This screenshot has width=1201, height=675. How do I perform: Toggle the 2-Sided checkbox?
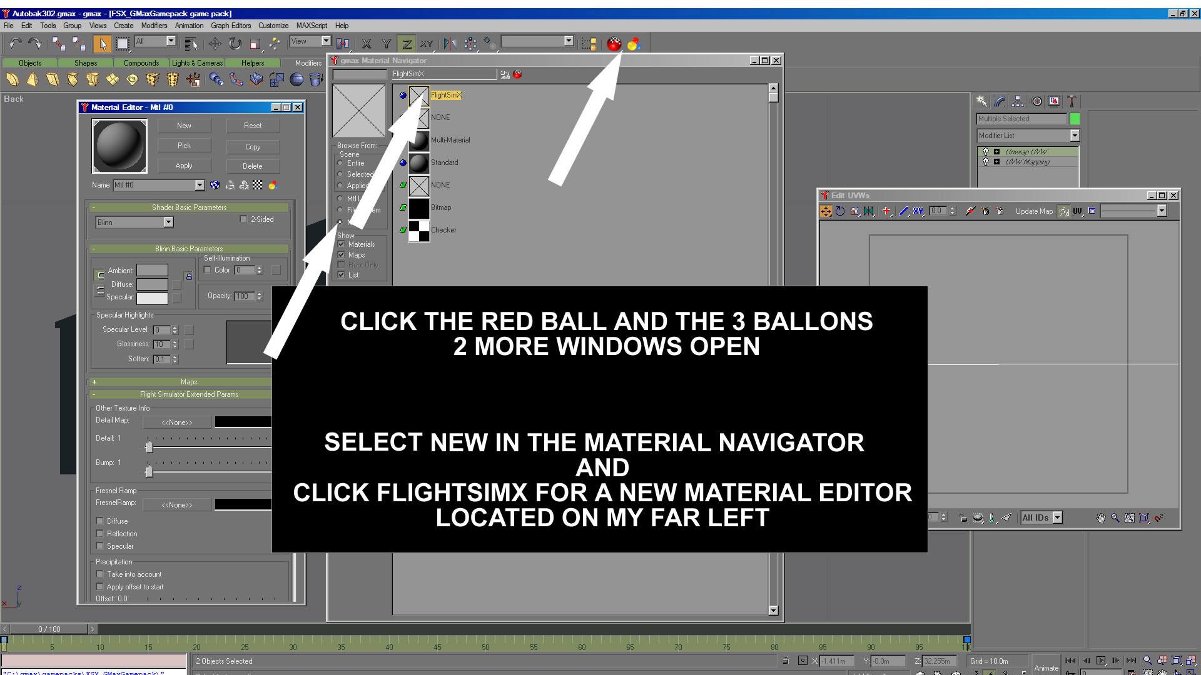click(x=243, y=219)
